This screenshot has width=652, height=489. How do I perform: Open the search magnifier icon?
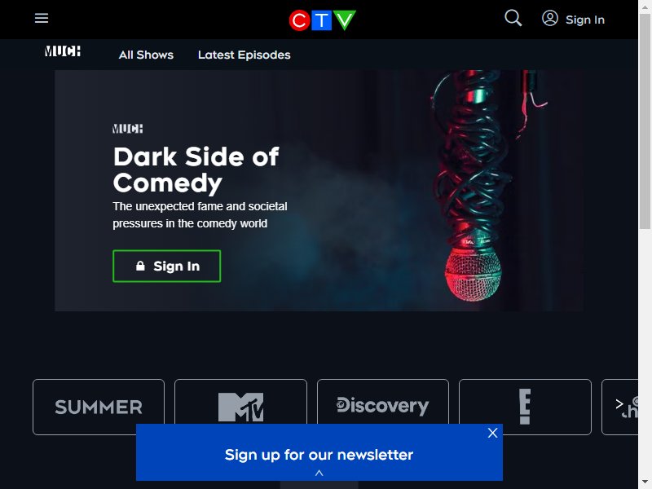(513, 18)
